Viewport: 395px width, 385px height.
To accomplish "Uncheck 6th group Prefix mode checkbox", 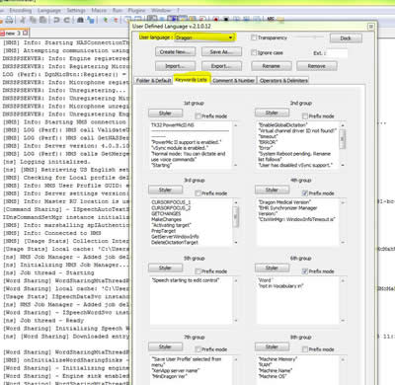I will [x=305, y=271].
